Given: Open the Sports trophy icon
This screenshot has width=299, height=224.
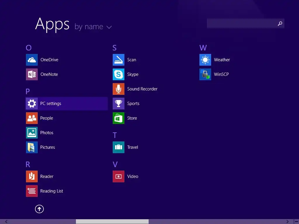Looking at the screenshot, I should (x=119, y=104).
